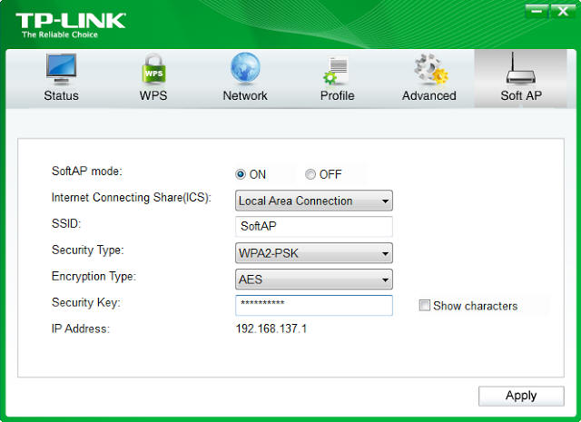
Task: Open the WPS padlock icon
Action: [153, 70]
